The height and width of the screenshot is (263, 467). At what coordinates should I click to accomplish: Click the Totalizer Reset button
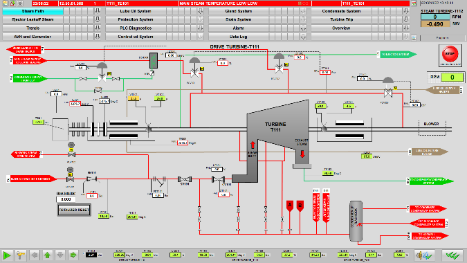[x=74, y=210]
